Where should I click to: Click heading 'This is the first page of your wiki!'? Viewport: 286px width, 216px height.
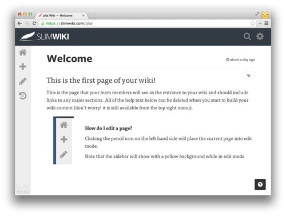click(x=101, y=81)
